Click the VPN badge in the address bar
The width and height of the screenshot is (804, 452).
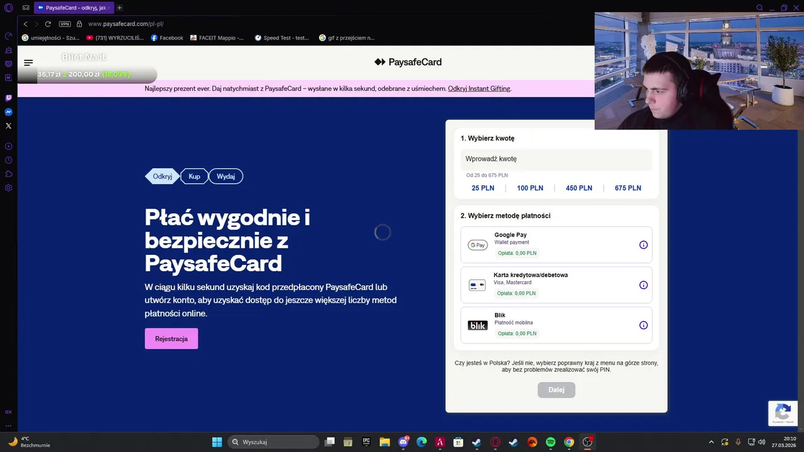point(65,24)
